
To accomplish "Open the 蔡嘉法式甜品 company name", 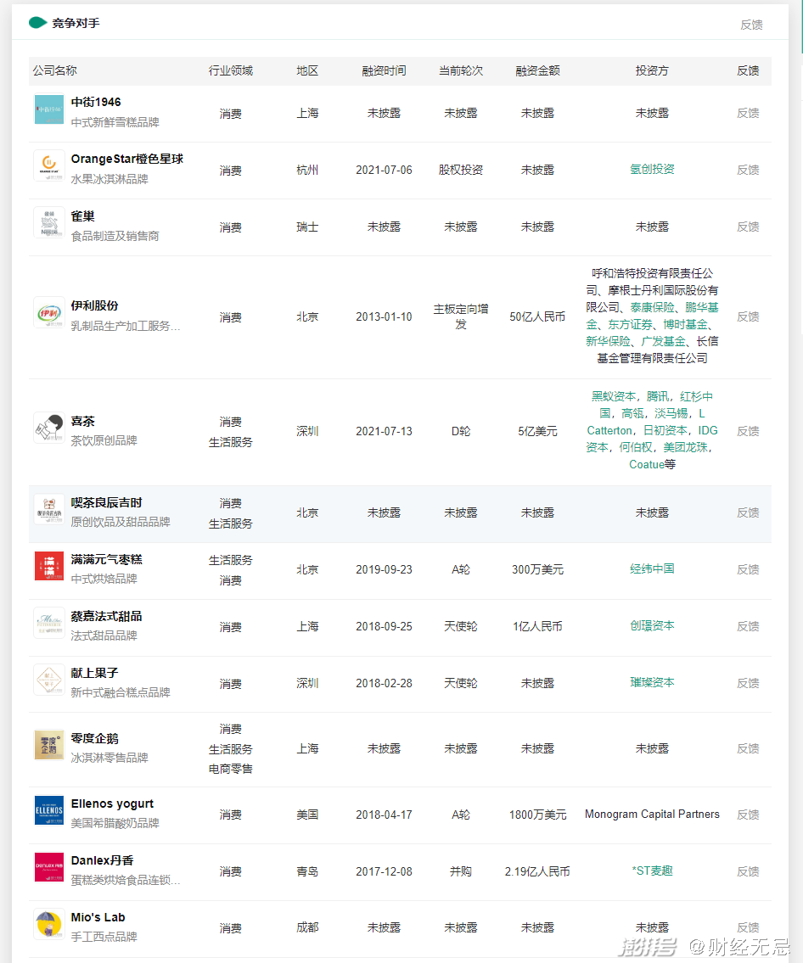I will point(107,616).
